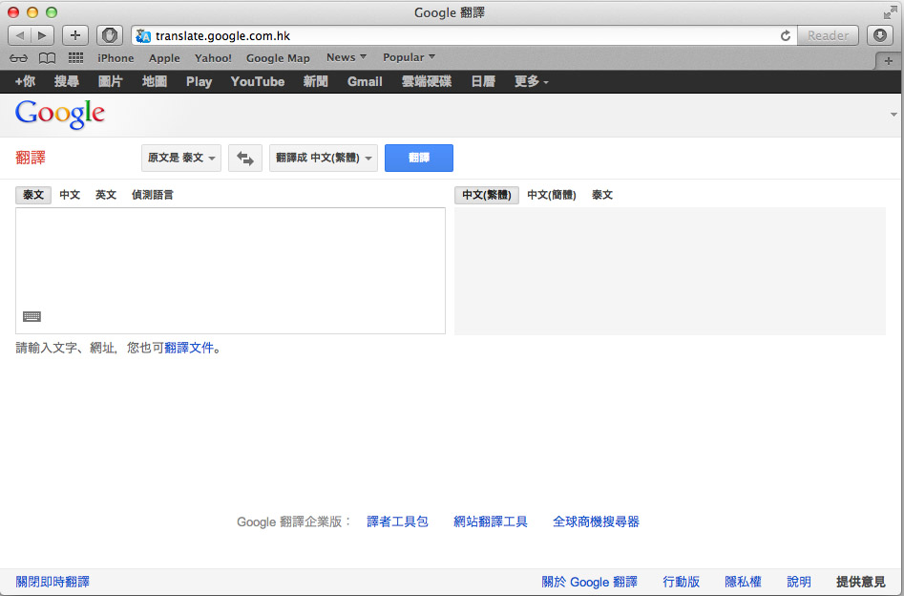
Task: Select 泰文 as source language tab
Action: click(x=32, y=195)
